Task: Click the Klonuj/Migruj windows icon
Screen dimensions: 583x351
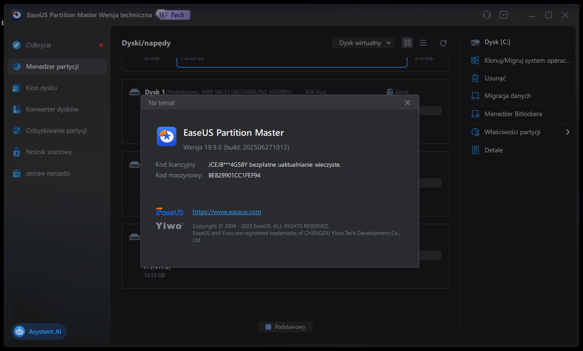Action: point(475,60)
